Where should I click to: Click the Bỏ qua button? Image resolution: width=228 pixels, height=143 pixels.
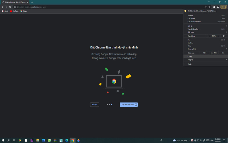click(95, 105)
